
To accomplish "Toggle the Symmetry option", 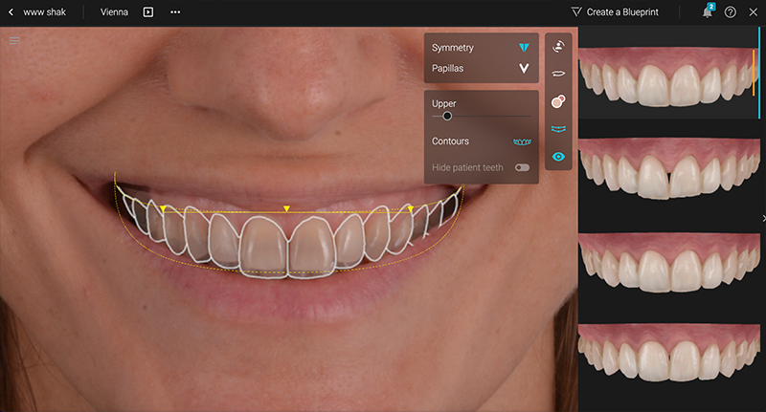I will [523, 48].
